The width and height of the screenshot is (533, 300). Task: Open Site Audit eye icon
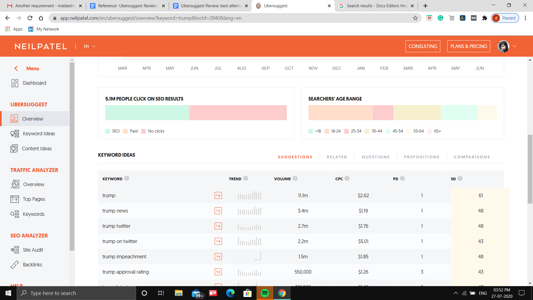15,250
